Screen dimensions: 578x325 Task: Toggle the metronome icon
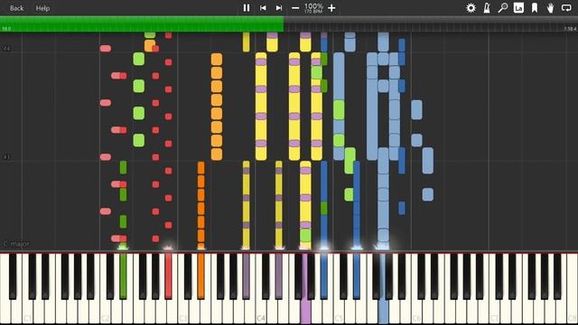click(487, 8)
